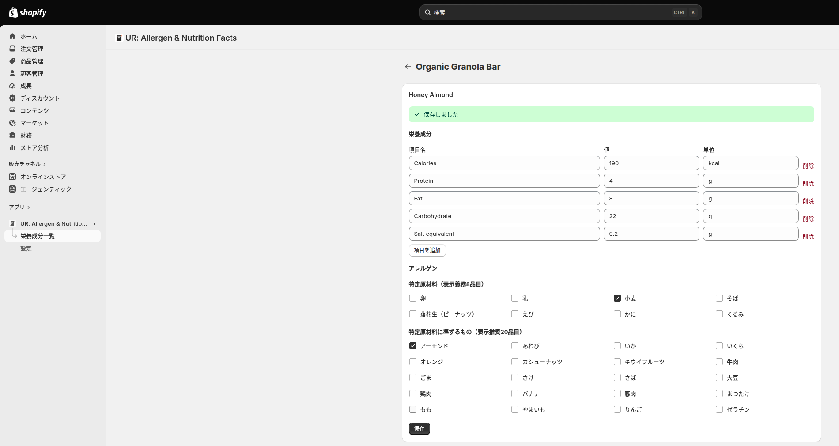Click the app icon beside page title
Screen dimensions: 839x446
click(119, 38)
